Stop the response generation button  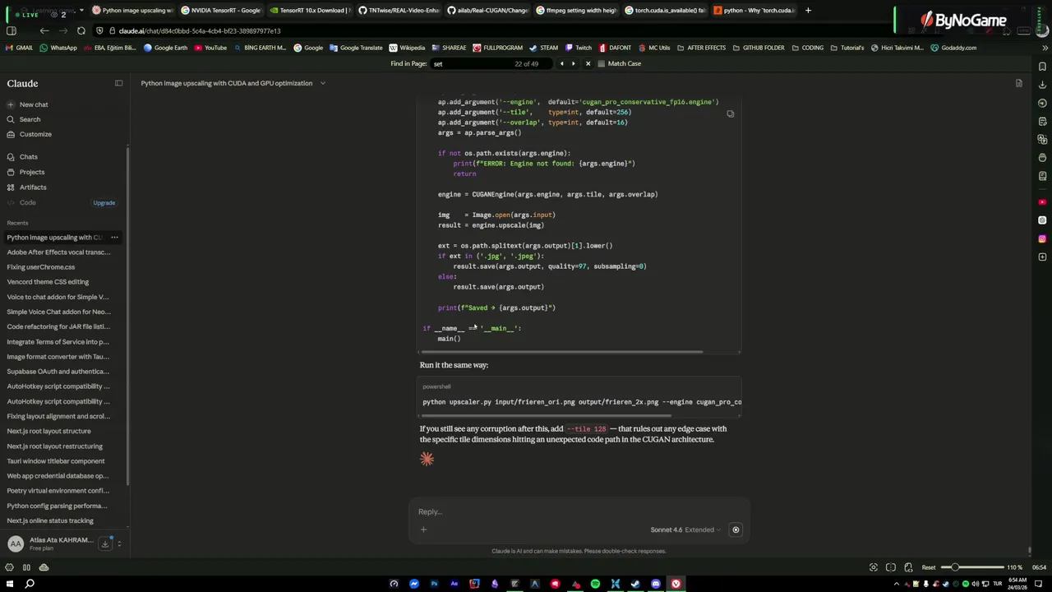click(736, 530)
